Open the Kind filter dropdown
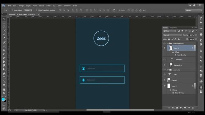The height and width of the screenshot is (115, 205). point(169,31)
